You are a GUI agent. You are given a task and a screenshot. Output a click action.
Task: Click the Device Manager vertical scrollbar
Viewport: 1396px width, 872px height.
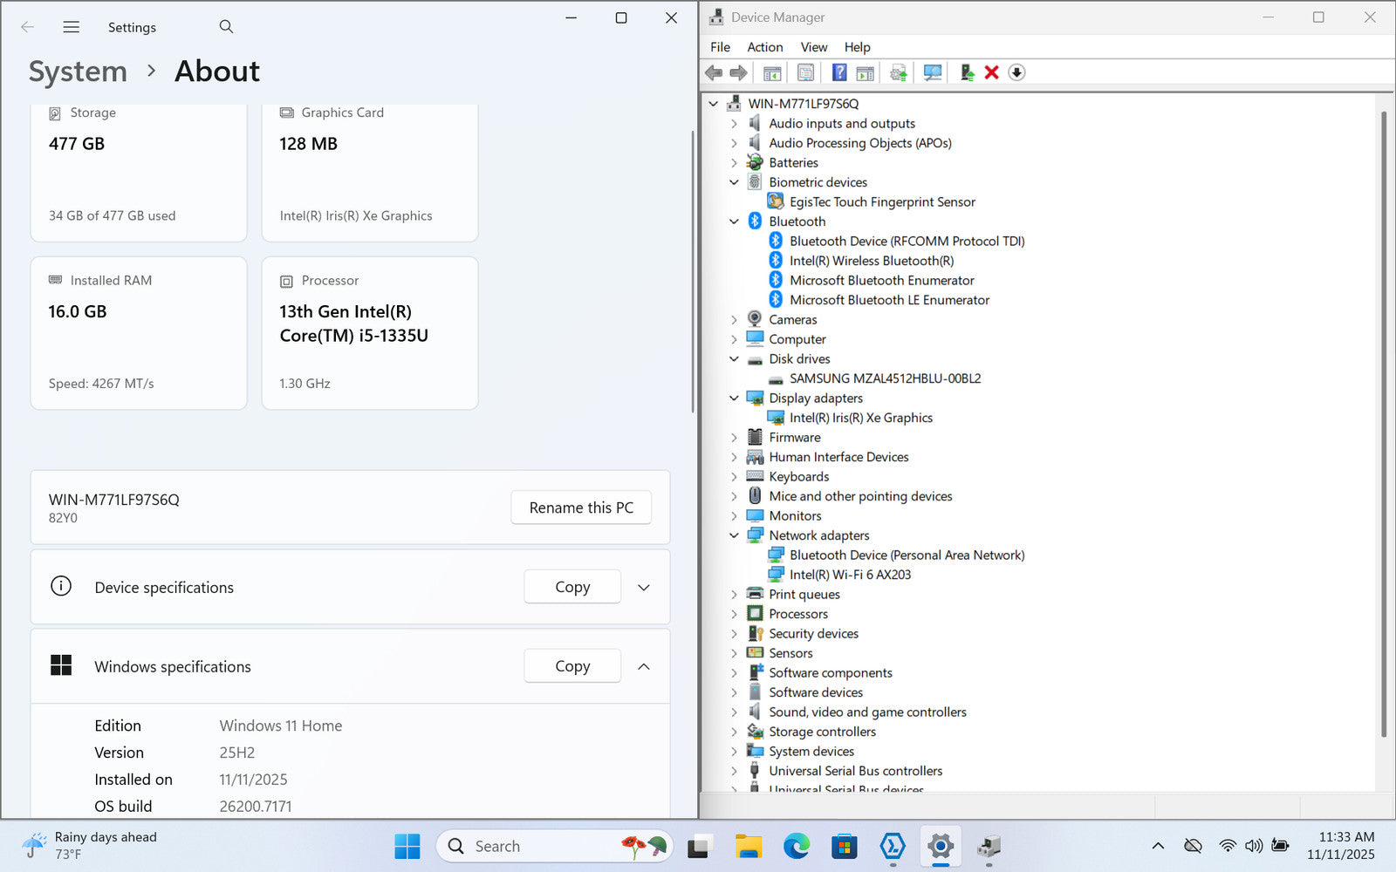tap(1383, 419)
